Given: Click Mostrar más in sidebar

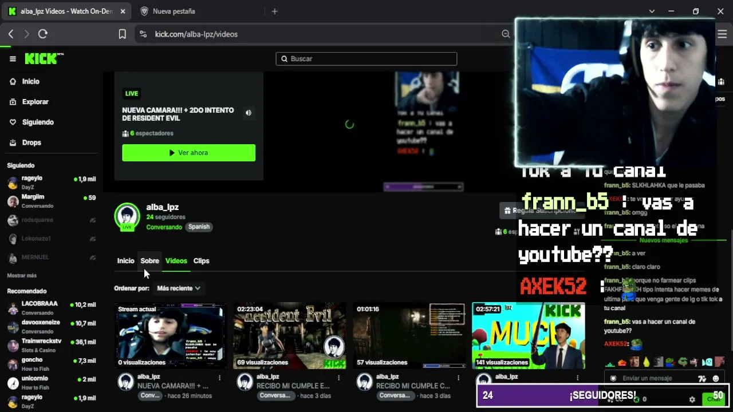Looking at the screenshot, I should point(22,276).
